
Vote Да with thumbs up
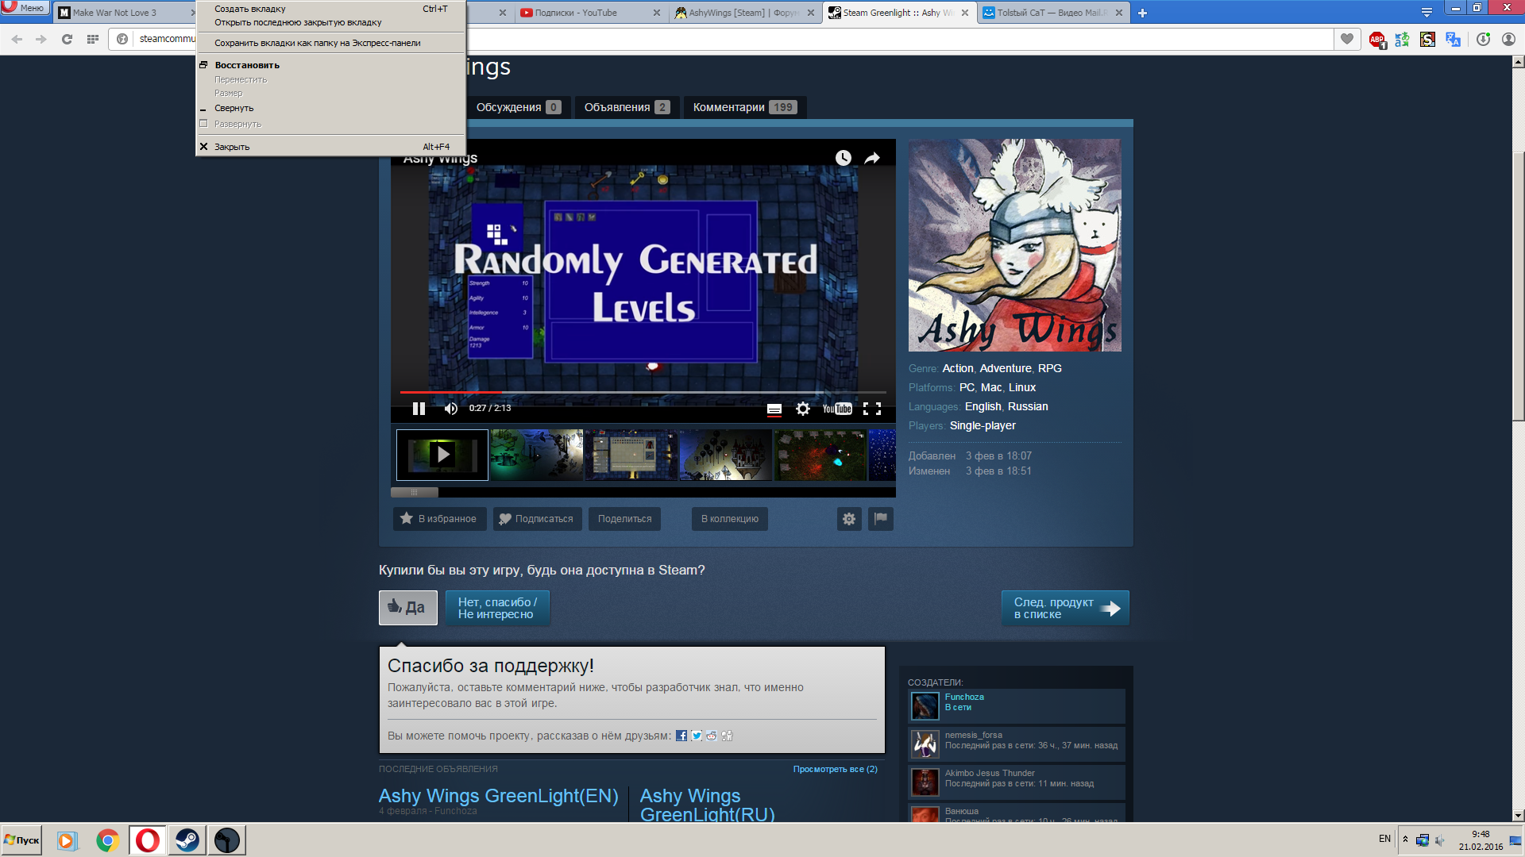coord(408,608)
